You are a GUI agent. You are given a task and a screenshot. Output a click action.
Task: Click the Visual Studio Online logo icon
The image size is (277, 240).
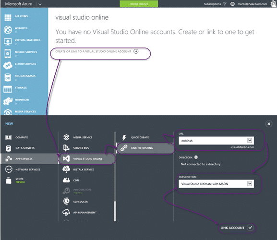coord(66,159)
